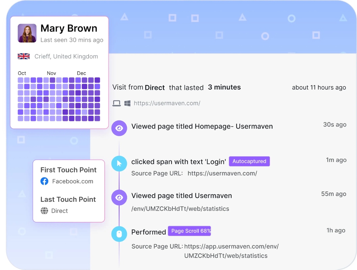Click the Facebook logo icon
This screenshot has height=270, width=357.
click(44, 181)
